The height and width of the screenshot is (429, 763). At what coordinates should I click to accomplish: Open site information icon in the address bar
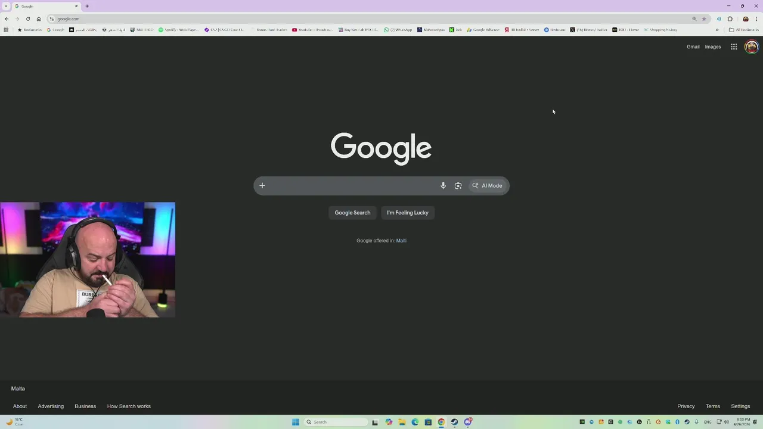[x=52, y=18]
